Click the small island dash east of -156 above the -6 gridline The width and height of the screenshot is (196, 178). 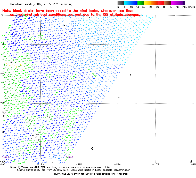119,98
